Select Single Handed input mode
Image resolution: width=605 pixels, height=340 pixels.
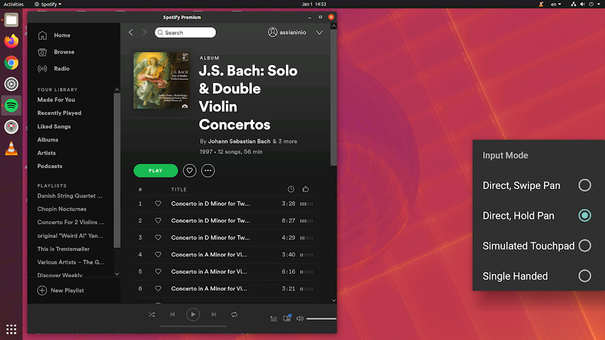585,276
